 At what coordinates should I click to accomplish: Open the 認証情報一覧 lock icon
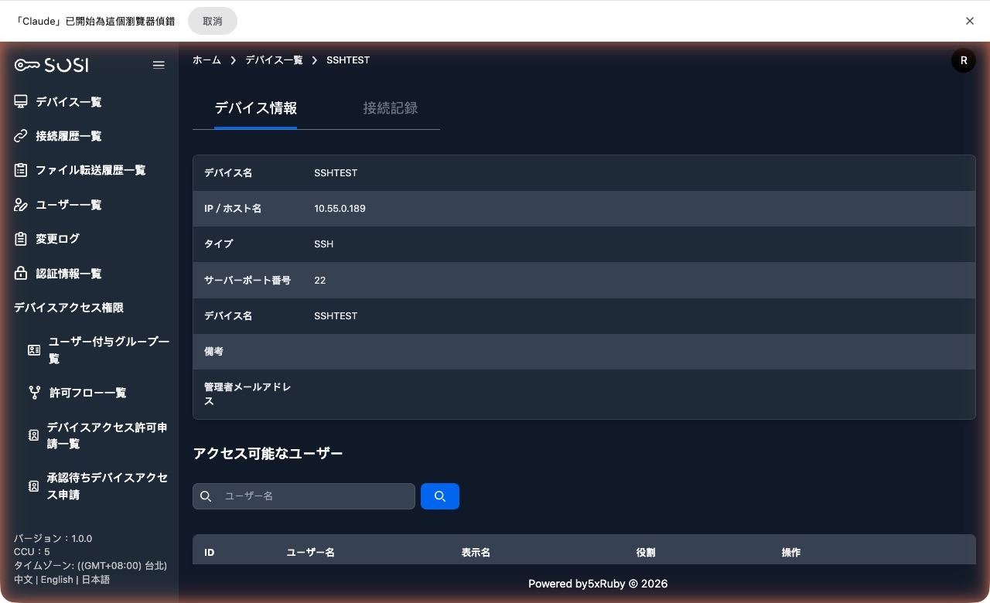click(21, 273)
